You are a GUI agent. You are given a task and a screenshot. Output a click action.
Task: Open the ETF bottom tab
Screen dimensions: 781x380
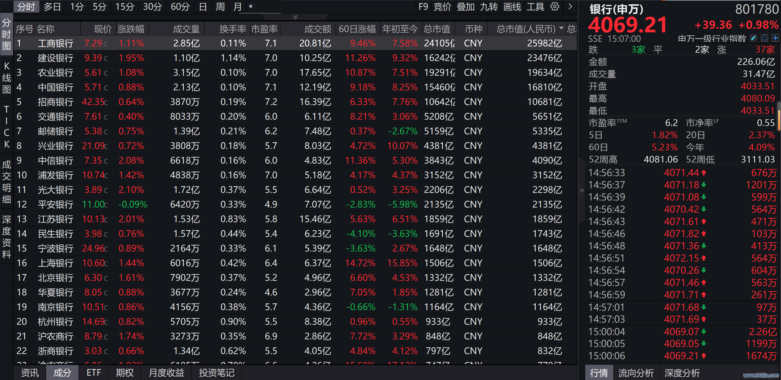coord(94,373)
